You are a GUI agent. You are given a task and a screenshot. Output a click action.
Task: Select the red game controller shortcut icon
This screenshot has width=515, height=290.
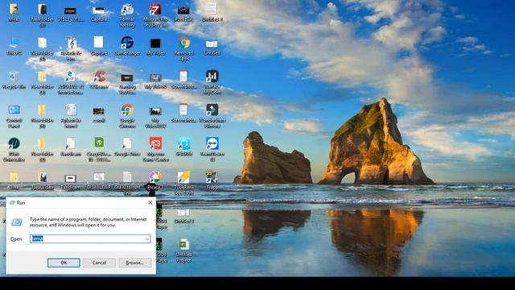coord(155,143)
